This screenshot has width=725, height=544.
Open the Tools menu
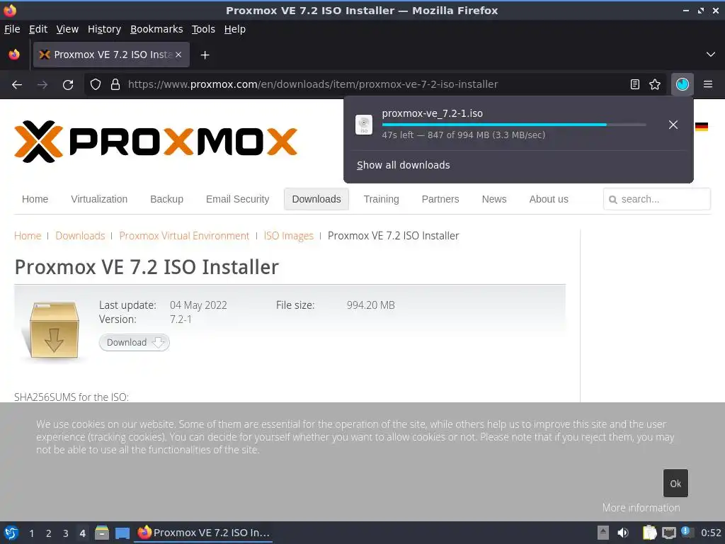203,29
